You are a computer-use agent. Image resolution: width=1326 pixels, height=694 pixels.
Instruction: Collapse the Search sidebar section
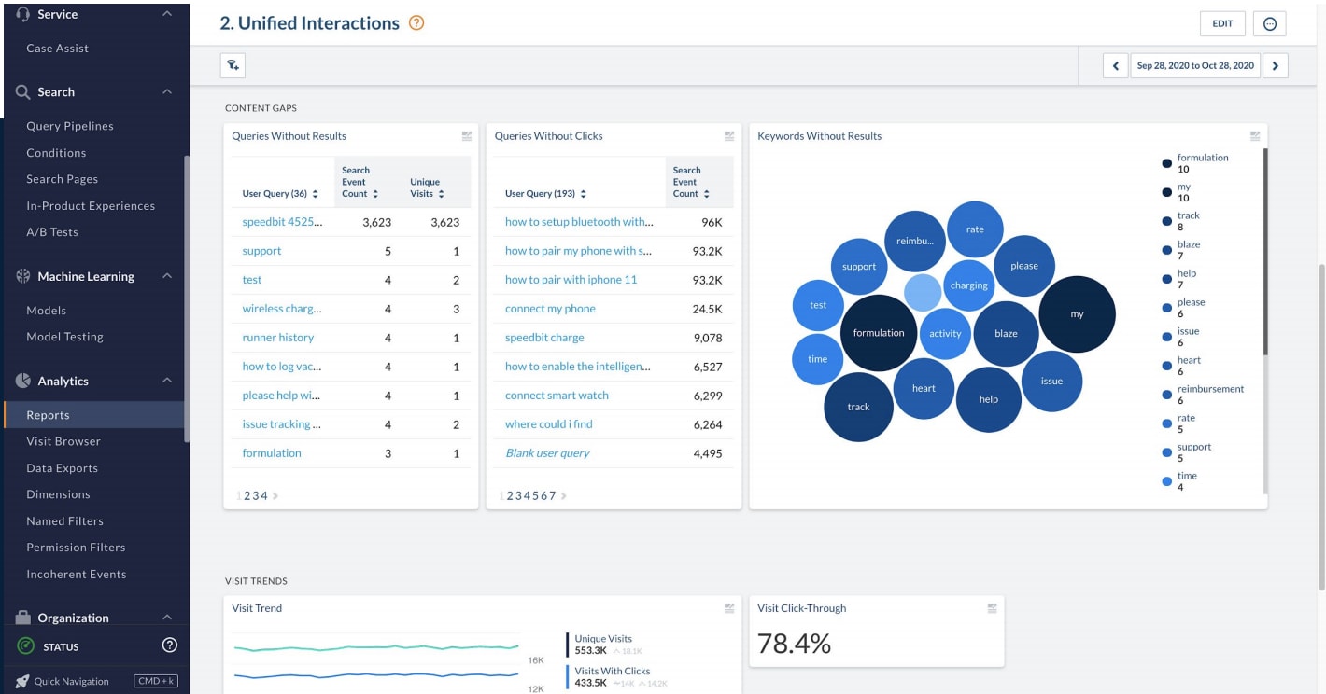point(167,92)
